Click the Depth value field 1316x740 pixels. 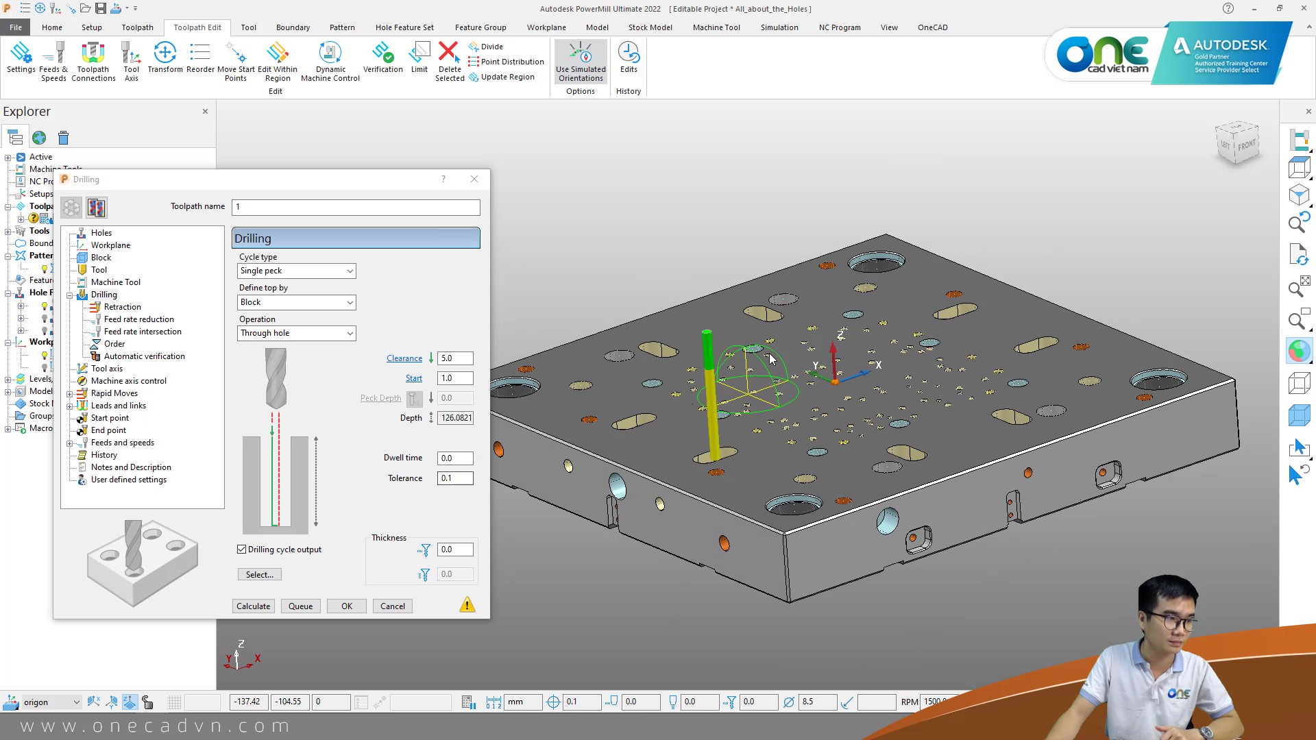click(456, 418)
